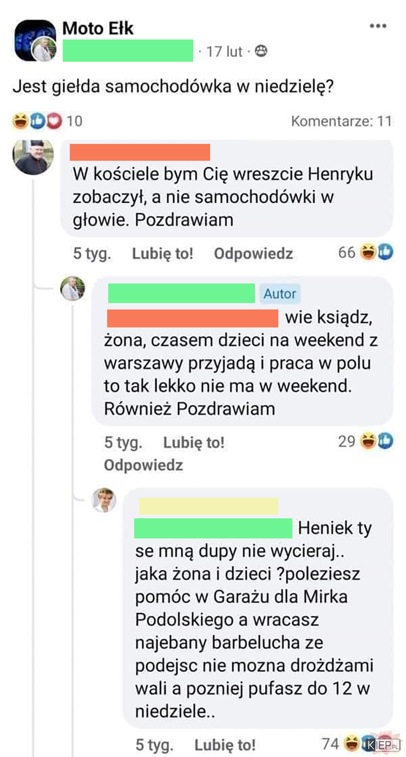Click Odpowiedz under the author's reply
This screenshot has height=757, width=406.
click(143, 465)
